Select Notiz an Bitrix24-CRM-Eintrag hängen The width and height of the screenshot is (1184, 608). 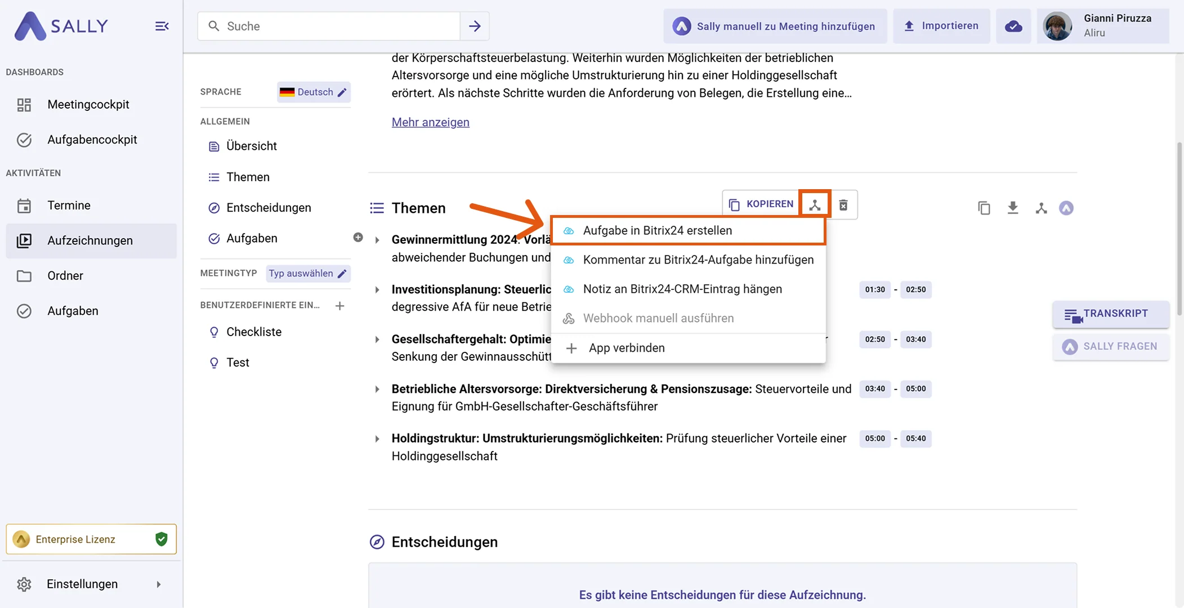(688, 289)
